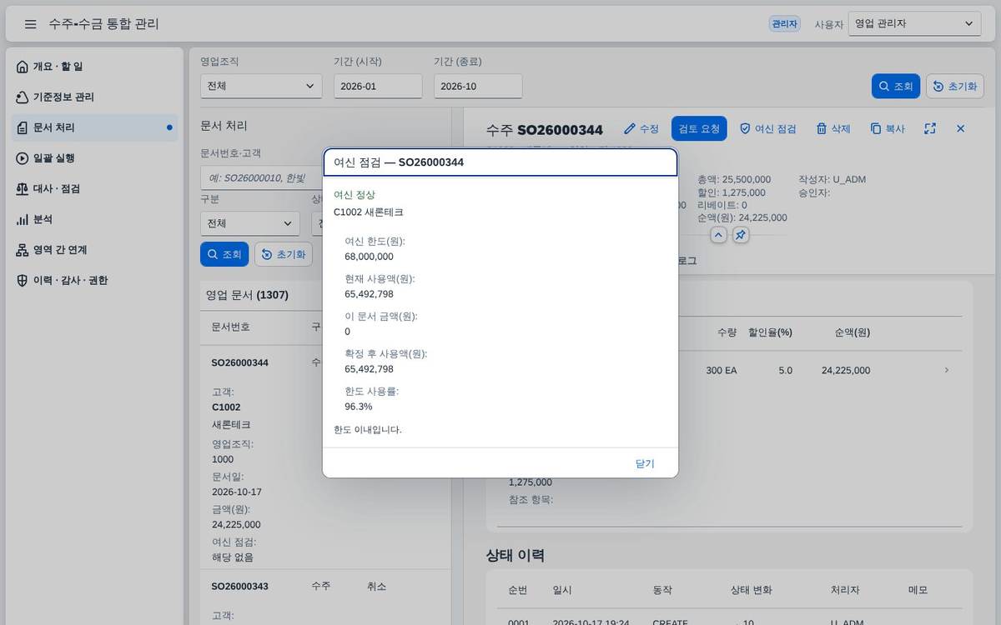This screenshot has width=1001, height=625.
Task: Click the 기간 (시작) field 2026-01
Action: click(x=378, y=86)
